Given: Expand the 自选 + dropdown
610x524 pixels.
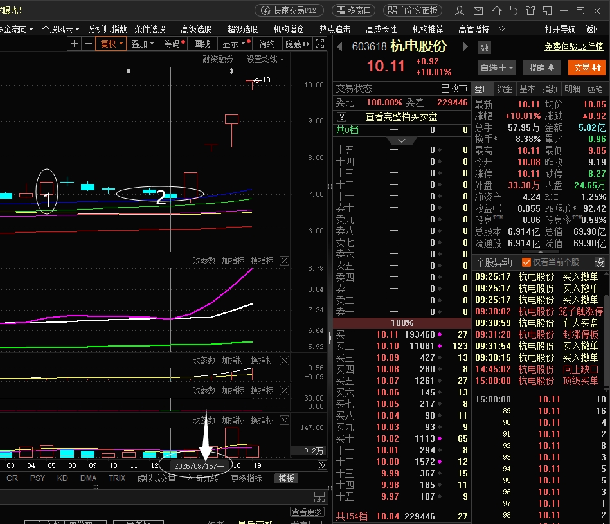Looking at the screenshot, I should coord(496,68).
